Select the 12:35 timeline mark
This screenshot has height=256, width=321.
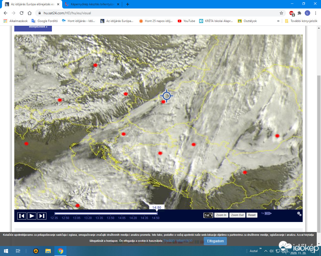pos(54,218)
